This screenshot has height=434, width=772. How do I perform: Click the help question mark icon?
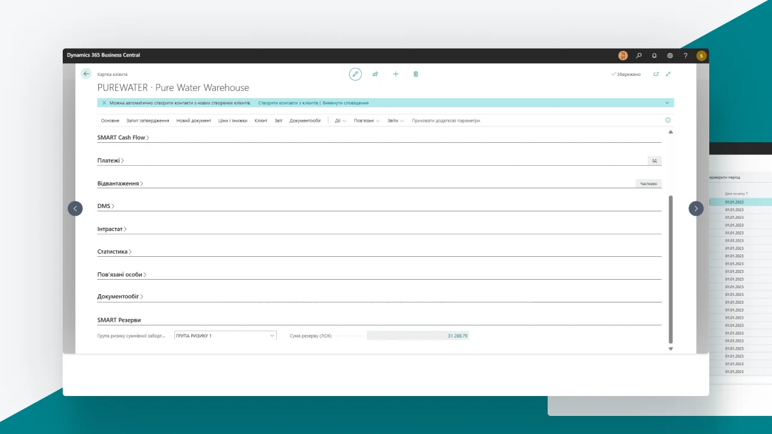[685, 55]
